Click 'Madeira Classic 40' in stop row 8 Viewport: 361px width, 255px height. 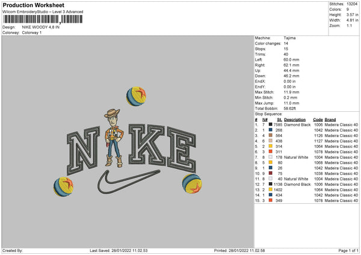coord(341,163)
